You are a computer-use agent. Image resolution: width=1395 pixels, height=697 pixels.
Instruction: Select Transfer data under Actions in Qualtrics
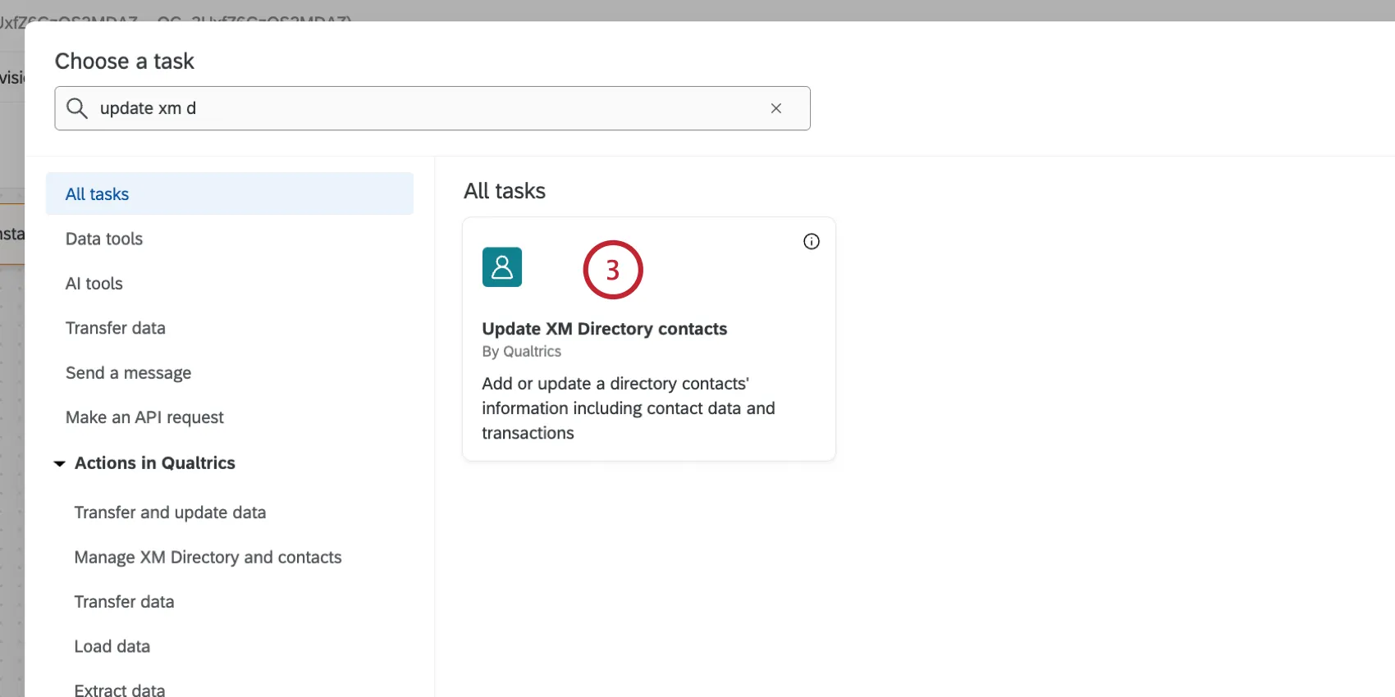point(124,602)
